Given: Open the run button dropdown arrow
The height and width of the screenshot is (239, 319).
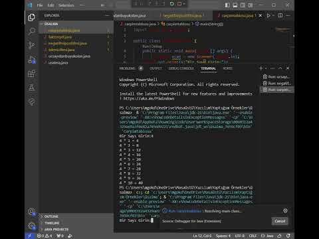Looking at the screenshot, I should (274, 15).
